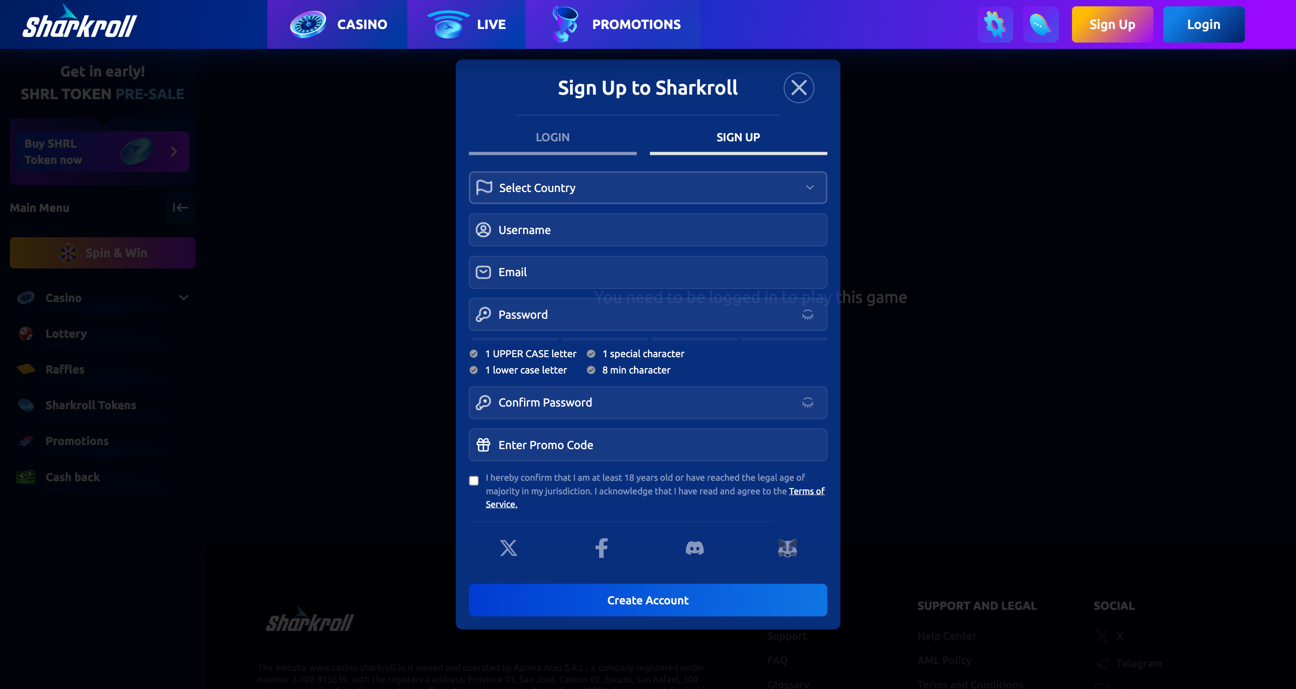Click the Enter Promo Code field
The image size is (1296, 689).
tap(648, 445)
